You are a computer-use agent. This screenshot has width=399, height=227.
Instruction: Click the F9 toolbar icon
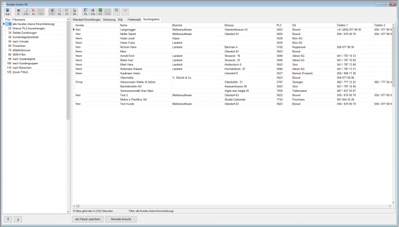click(85, 11)
